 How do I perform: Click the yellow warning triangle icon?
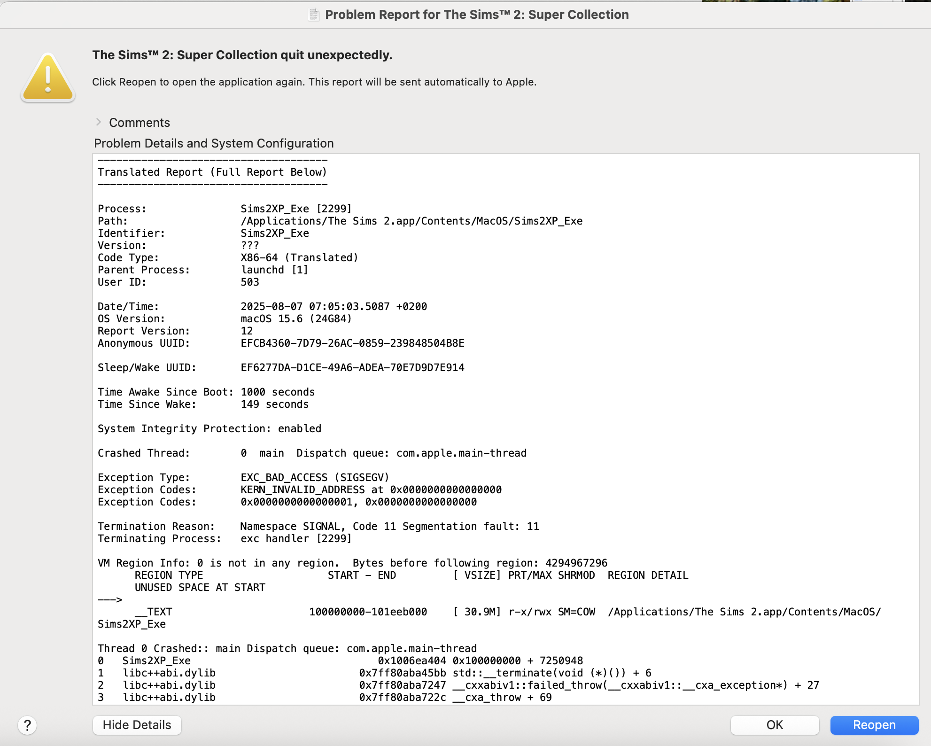click(x=48, y=78)
